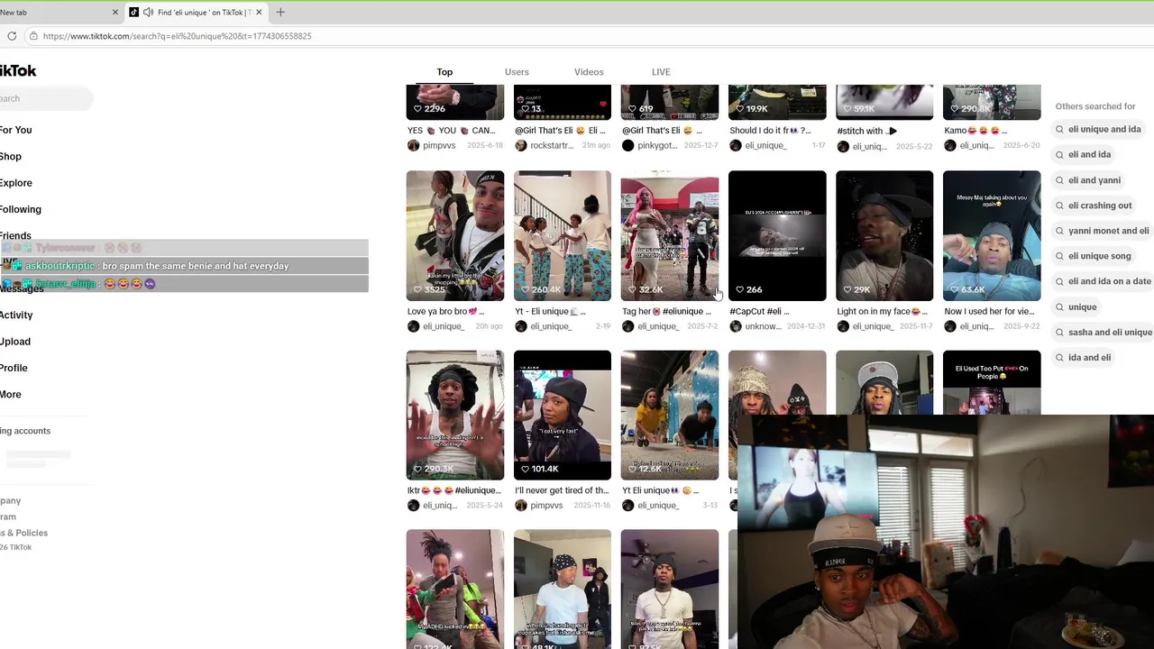Open 'YES YOU CAN' video caption
Screen dimensions: 1154x649
[452, 131]
